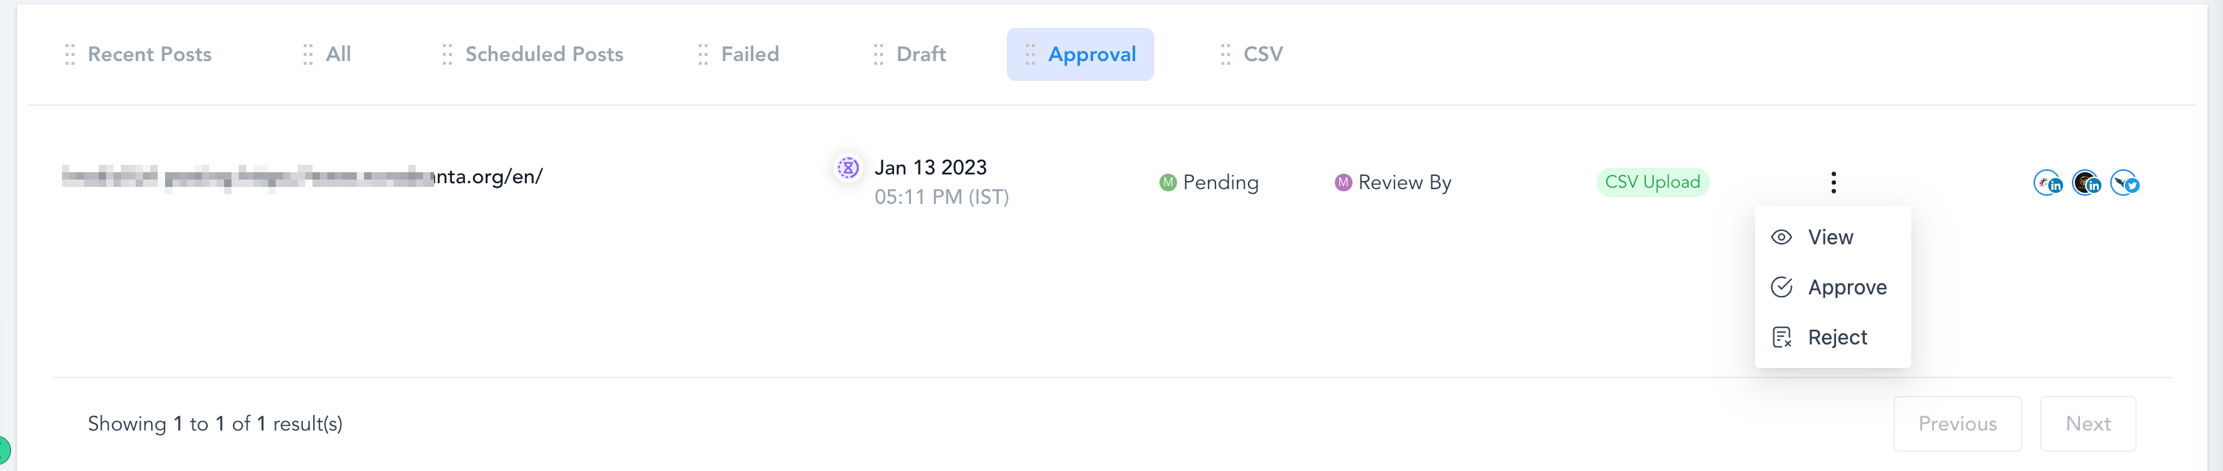The image size is (2223, 471).
Task: Go to the Draft tab
Action: tap(921, 55)
